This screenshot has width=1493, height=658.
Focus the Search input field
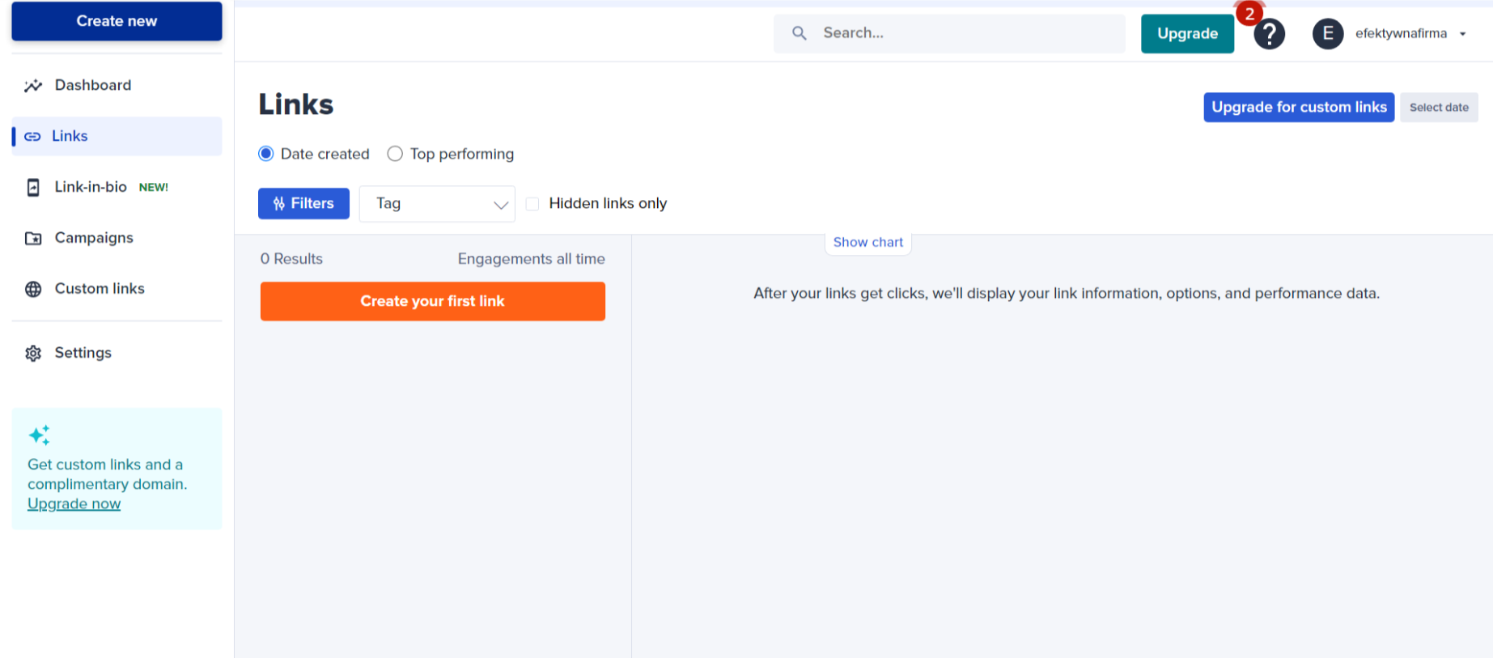(949, 33)
